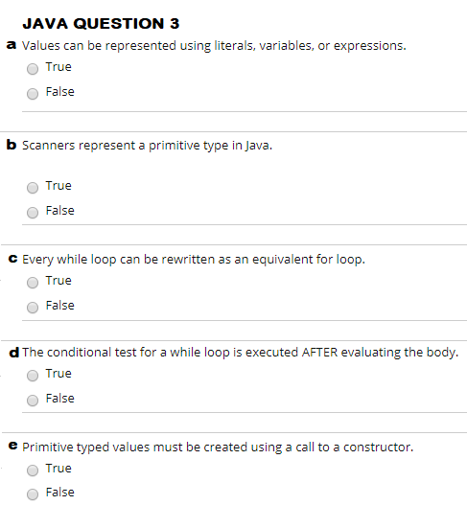Click the bold letter 'c' question marker
Screen dimensions: 467x505
12,259
